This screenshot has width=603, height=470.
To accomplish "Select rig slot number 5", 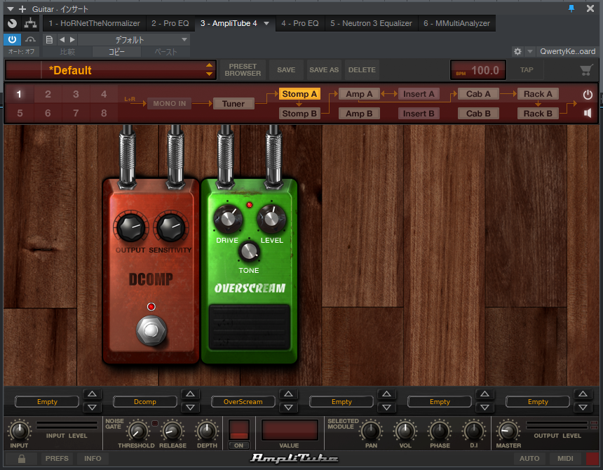I will point(20,113).
